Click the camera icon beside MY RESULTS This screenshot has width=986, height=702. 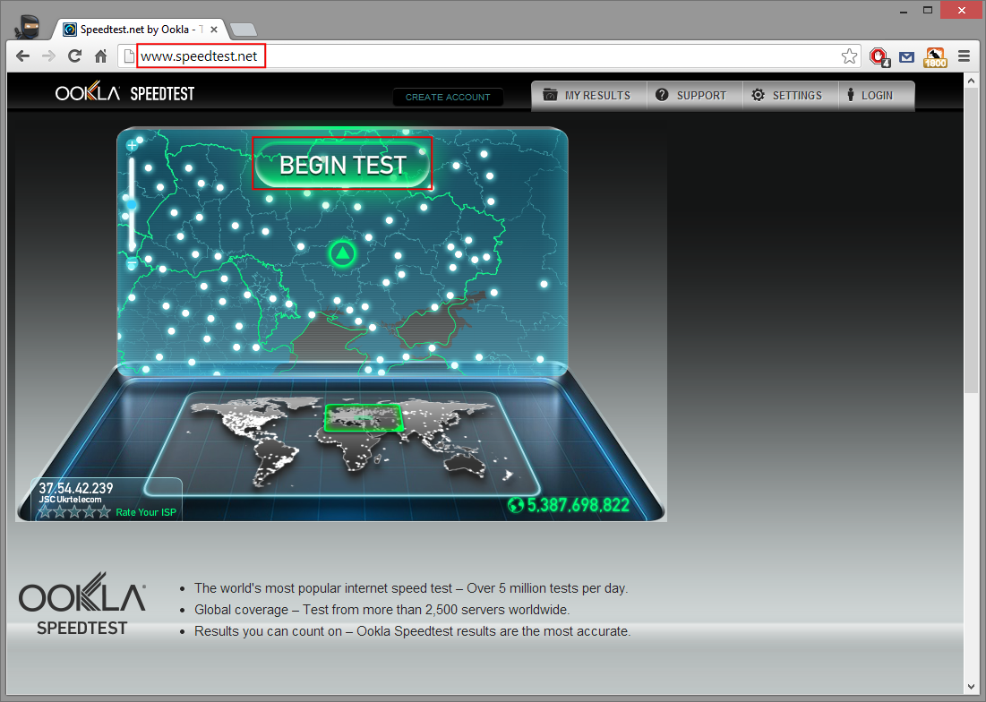coord(550,95)
